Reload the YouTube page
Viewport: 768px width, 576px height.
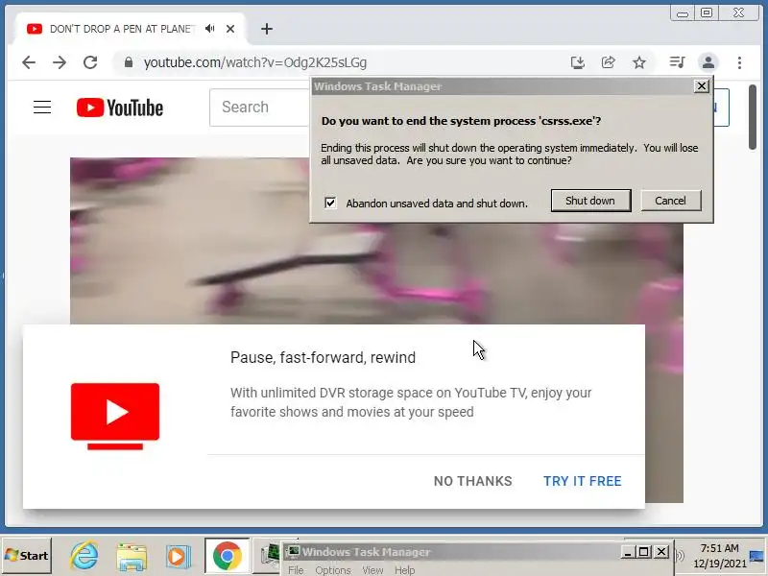coord(90,62)
